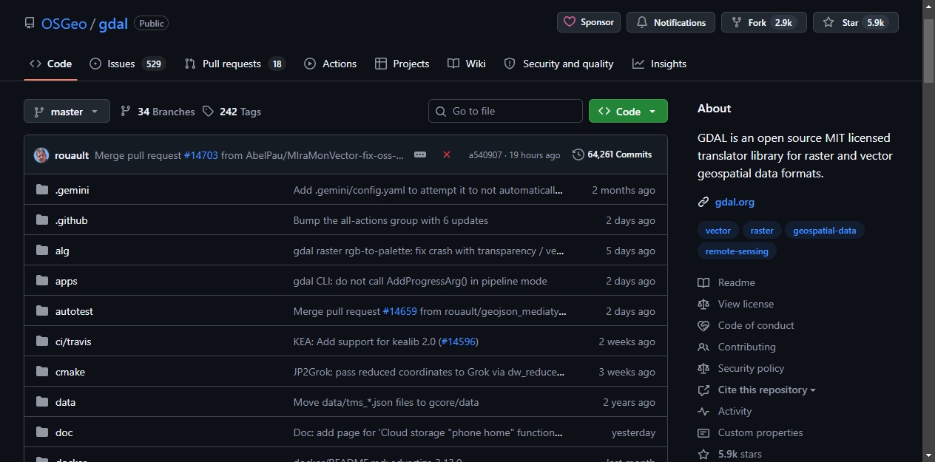Open the OSGeo owner link

[64, 23]
